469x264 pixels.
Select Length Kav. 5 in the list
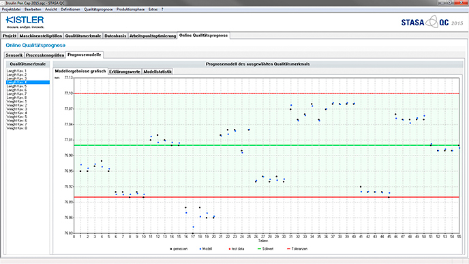click(x=28, y=86)
